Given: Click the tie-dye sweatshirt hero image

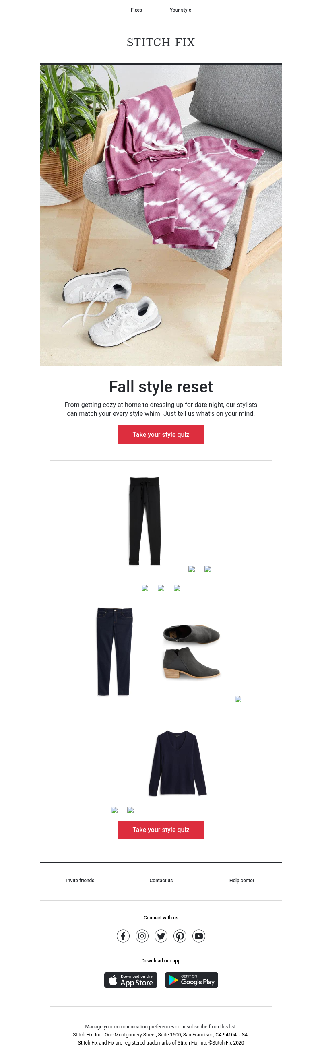Looking at the screenshot, I should (x=161, y=215).
